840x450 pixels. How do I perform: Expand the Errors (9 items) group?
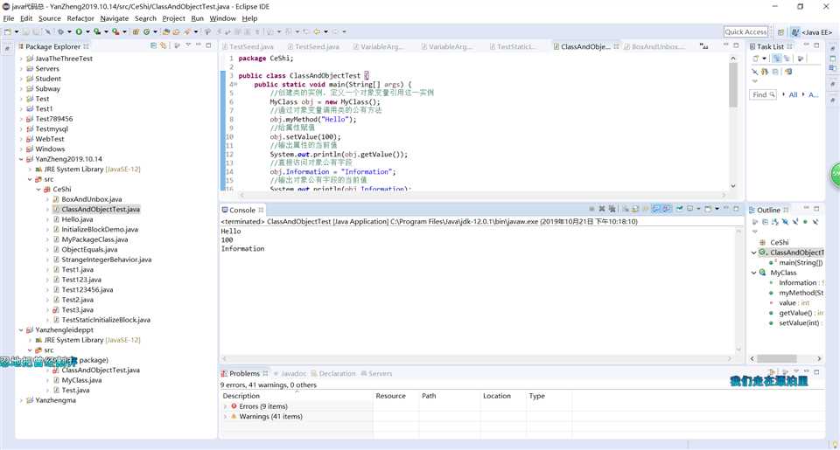(x=226, y=406)
